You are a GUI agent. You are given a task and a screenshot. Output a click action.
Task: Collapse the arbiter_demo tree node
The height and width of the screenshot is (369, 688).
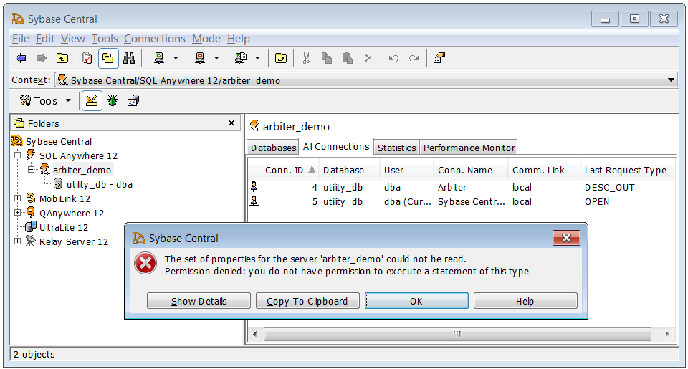pos(31,169)
